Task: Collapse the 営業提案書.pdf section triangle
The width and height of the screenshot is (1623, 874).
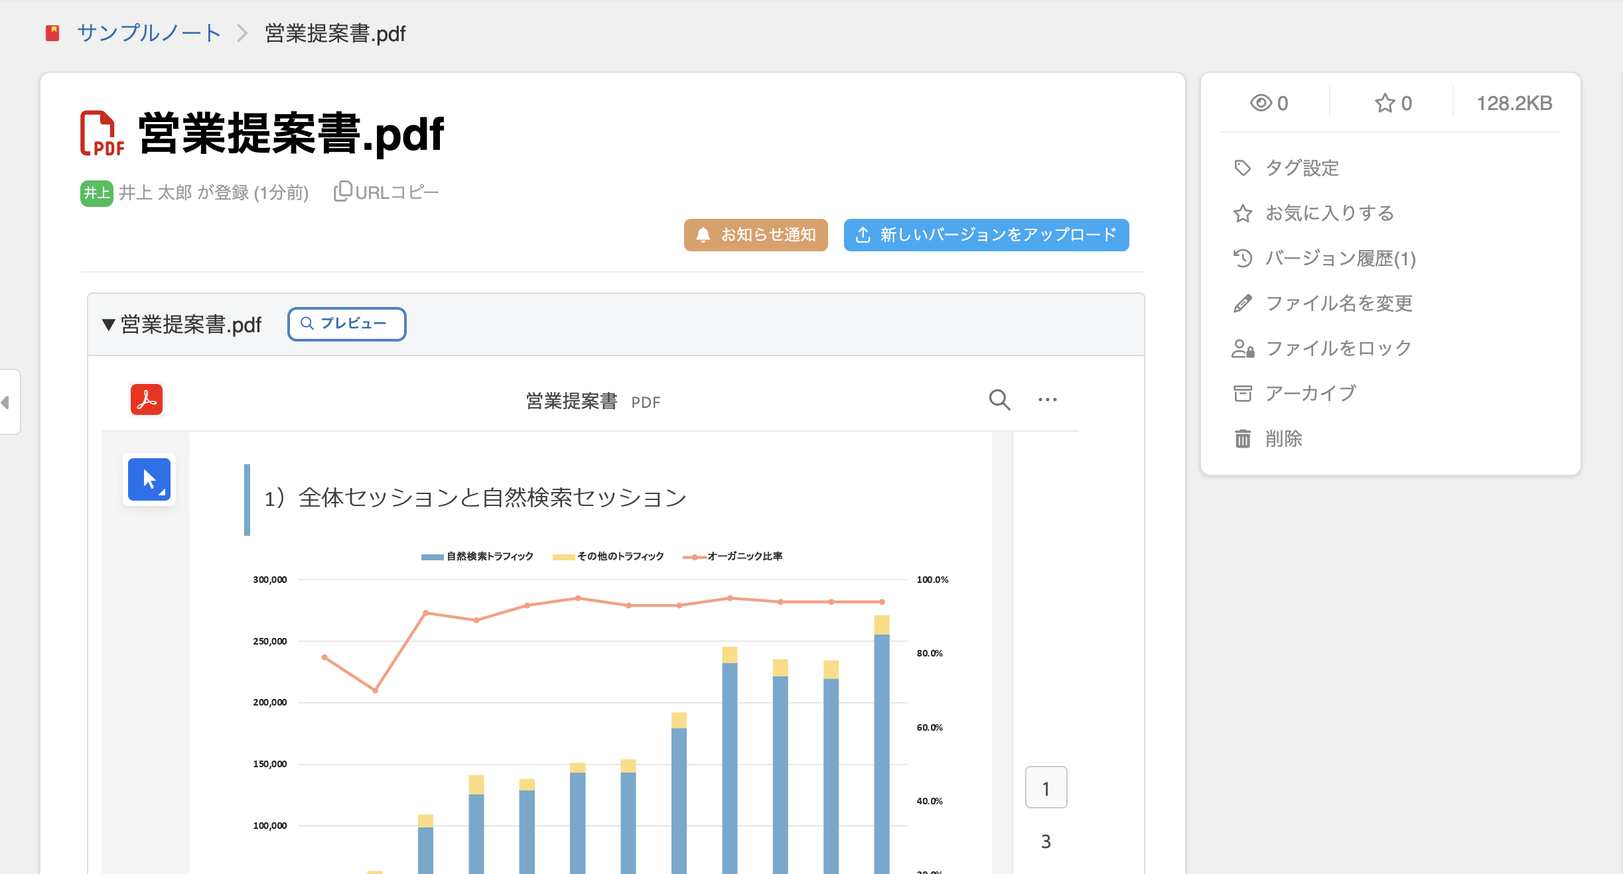Action: click(108, 325)
